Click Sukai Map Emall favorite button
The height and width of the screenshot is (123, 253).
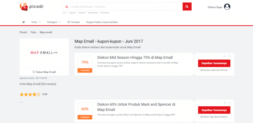click(44, 72)
